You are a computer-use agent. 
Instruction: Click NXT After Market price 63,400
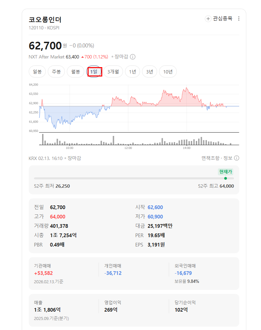click(73, 57)
